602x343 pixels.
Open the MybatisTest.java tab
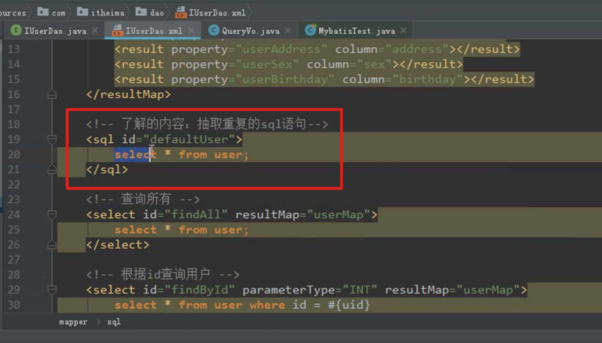356,31
